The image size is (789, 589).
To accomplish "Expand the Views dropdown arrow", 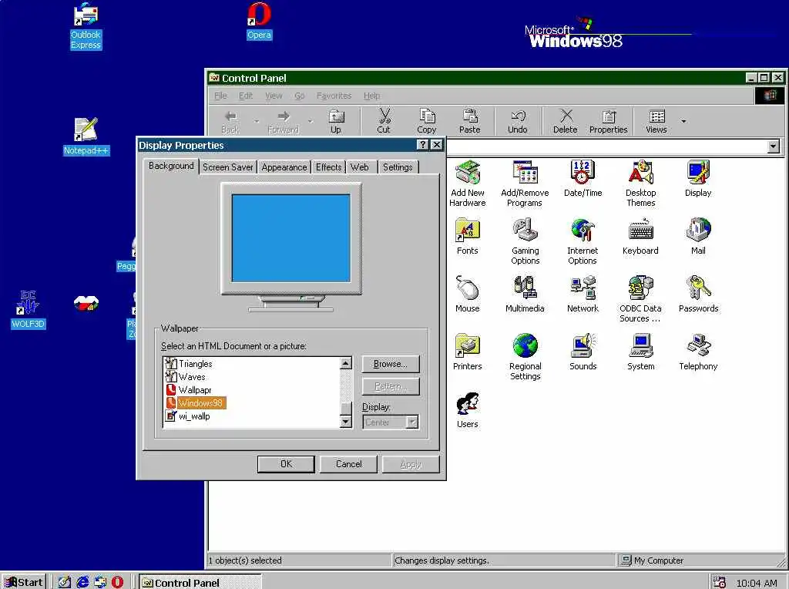I will point(683,121).
